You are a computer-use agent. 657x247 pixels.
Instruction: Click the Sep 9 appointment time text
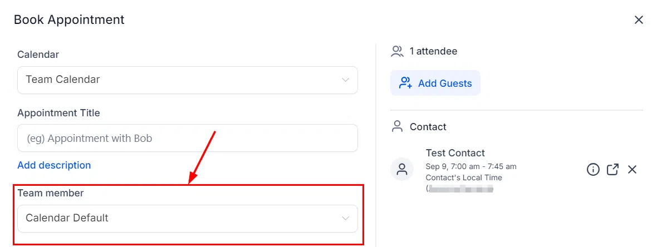pyautogui.click(x=471, y=167)
